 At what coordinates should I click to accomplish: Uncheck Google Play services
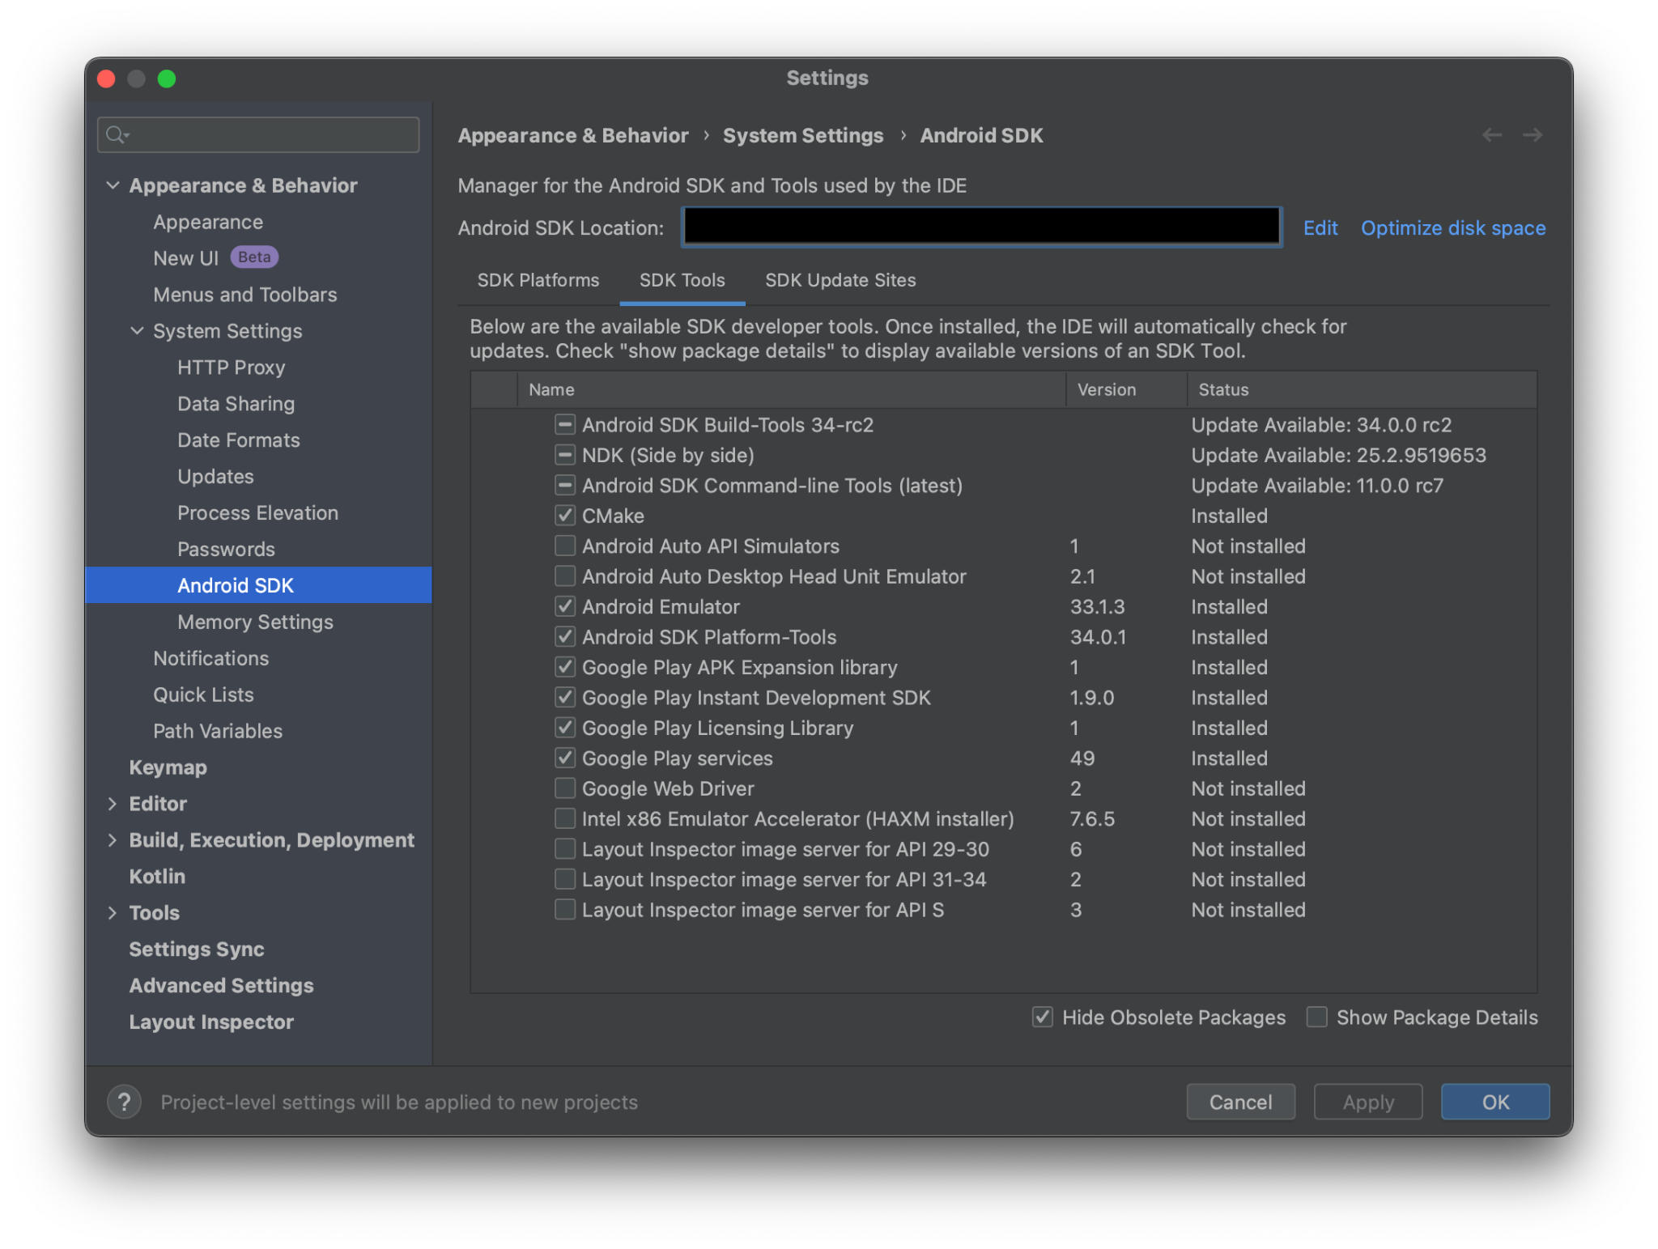pyautogui.click(x=564, y=758)
